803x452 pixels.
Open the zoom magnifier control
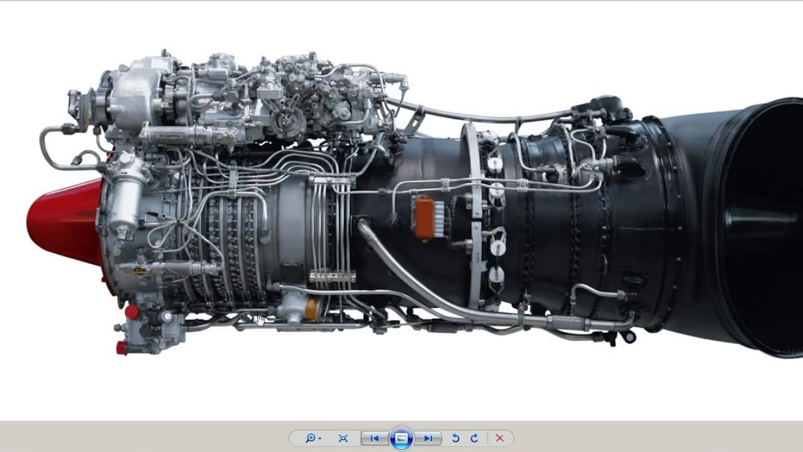[x=310, y=438]
